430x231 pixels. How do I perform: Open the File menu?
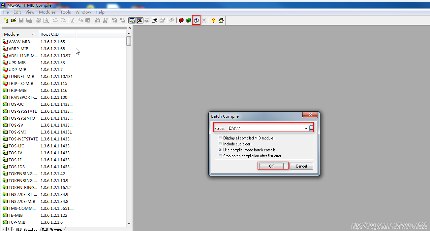6,12
